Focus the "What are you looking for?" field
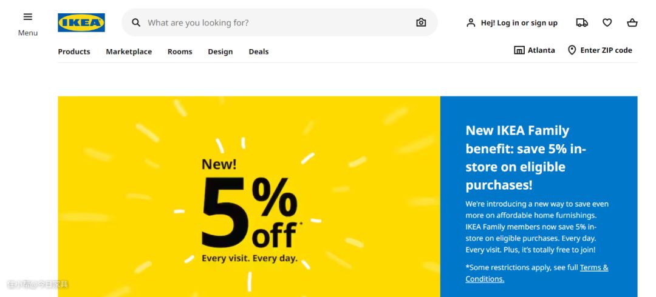This screenshot has width=656, height=297. point(273,22)
